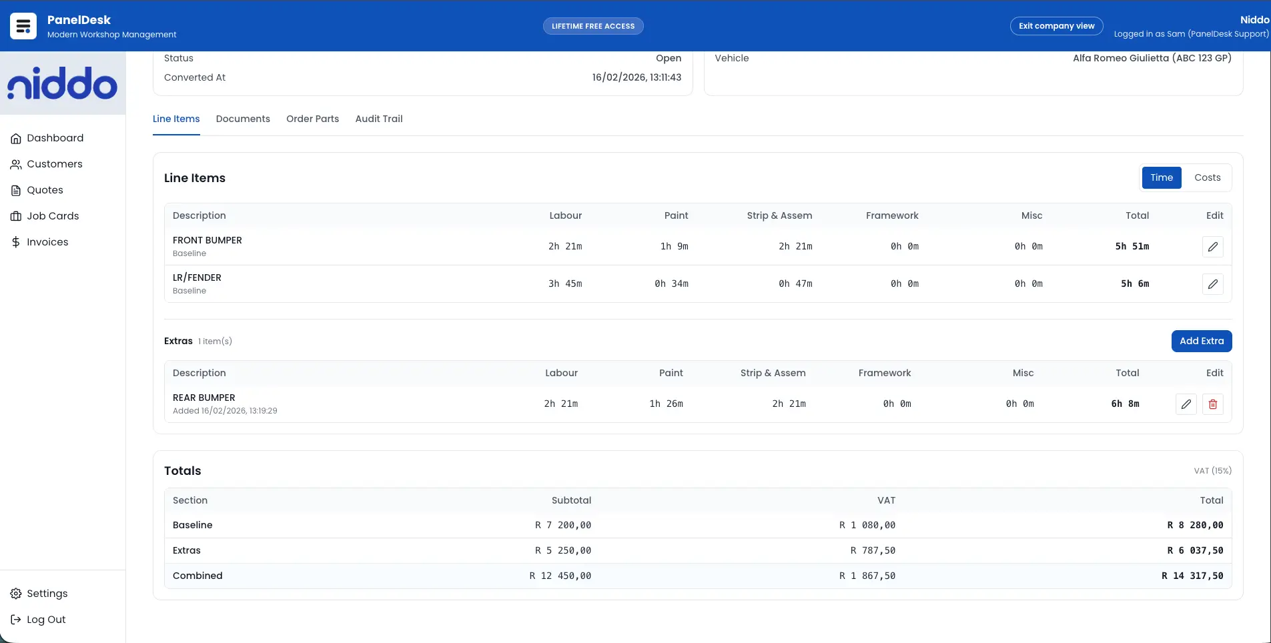Toggle the Edit pencil on REAR BUMPER
The image size is (1271, 643).
tap(1186, 404)
